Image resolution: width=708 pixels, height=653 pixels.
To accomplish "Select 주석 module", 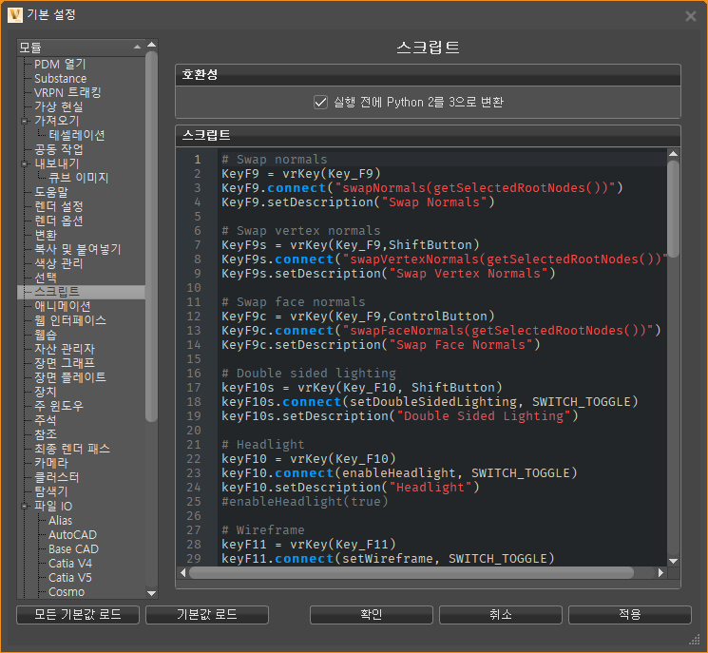I will pos(46,420).
